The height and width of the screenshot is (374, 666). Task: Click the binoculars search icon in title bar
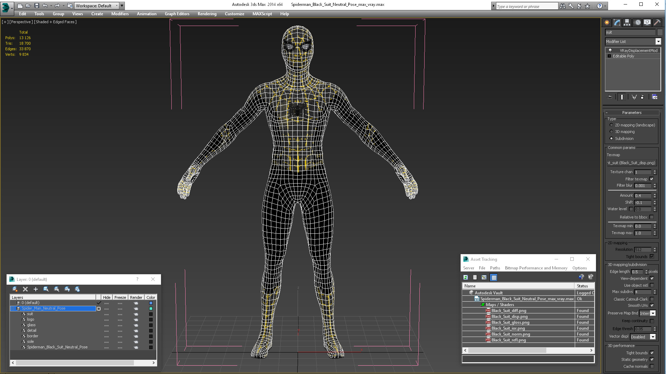click(563, 6)
